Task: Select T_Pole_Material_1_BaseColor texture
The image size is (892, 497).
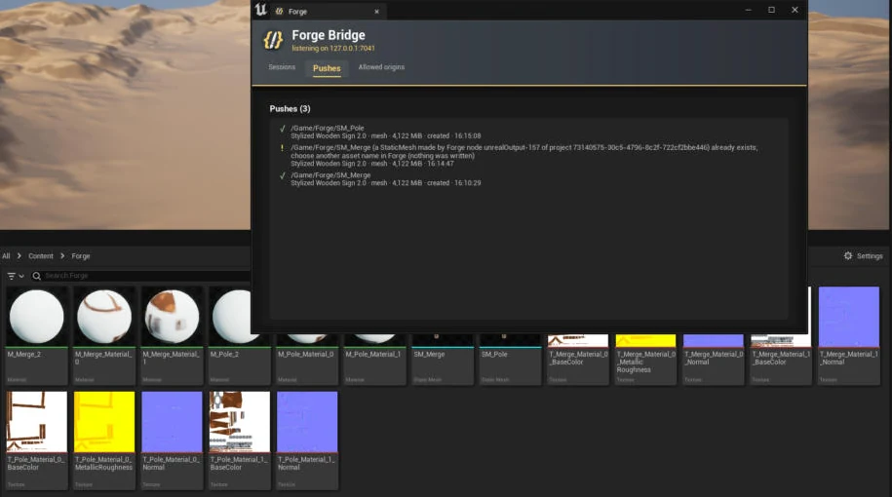Action: click(240, 440)
